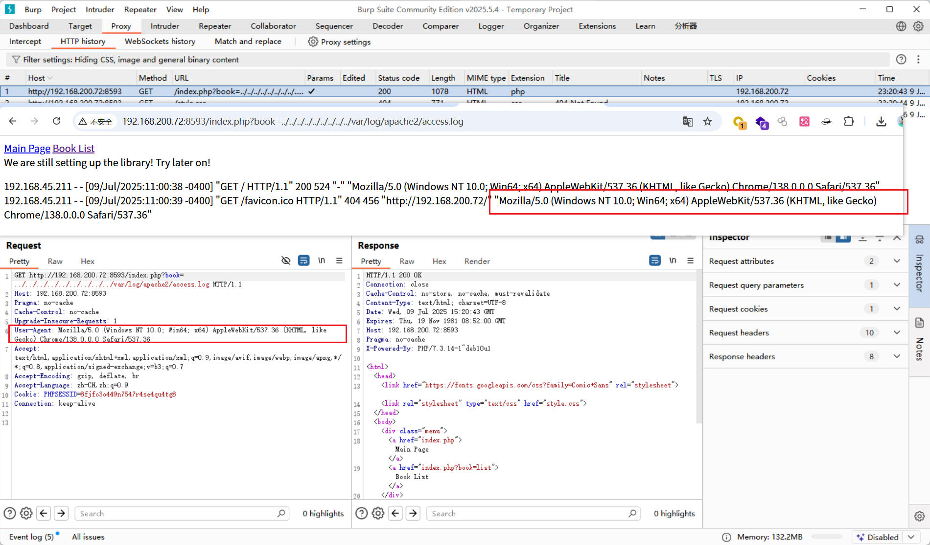Go back in the browser window

(13, 121)
